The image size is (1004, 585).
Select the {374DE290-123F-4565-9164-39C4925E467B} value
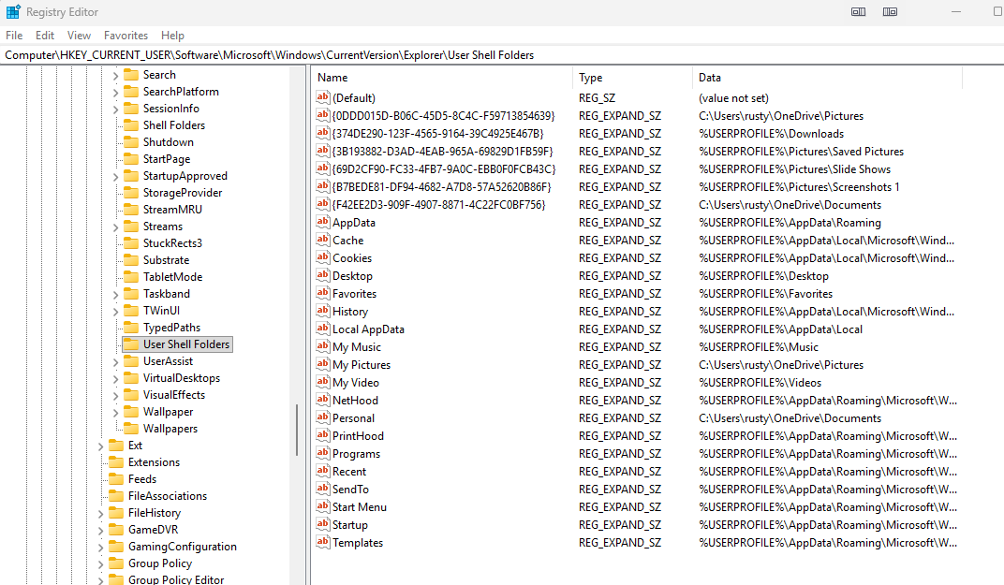[x=438, y=133]
